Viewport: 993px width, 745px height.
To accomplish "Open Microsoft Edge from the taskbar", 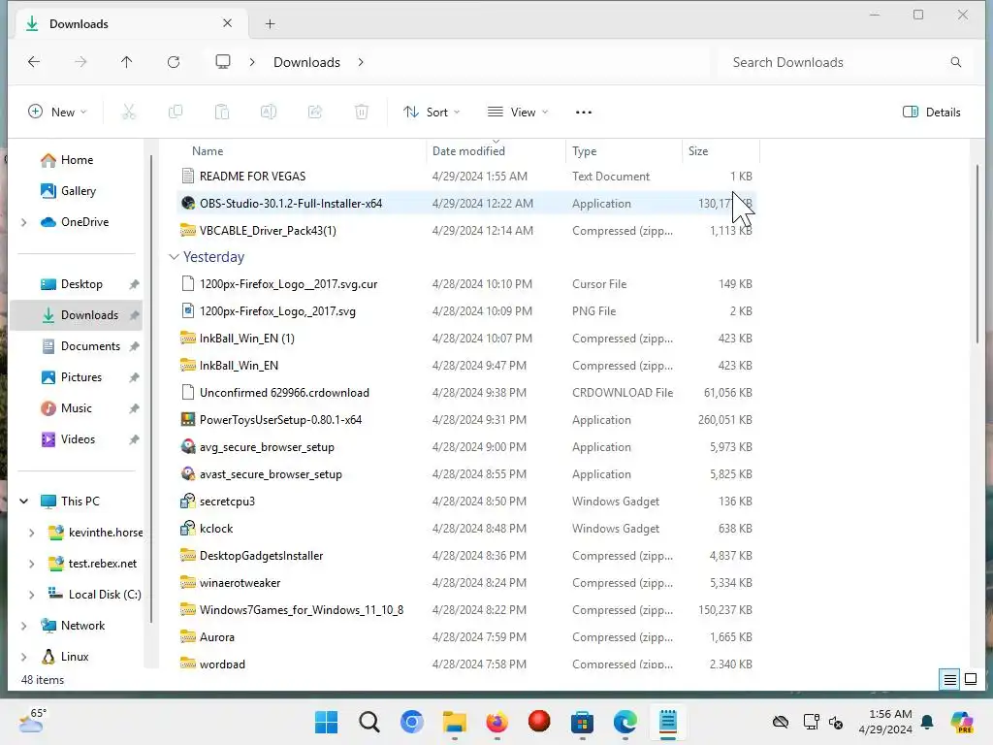I will (x=625, y=722).
